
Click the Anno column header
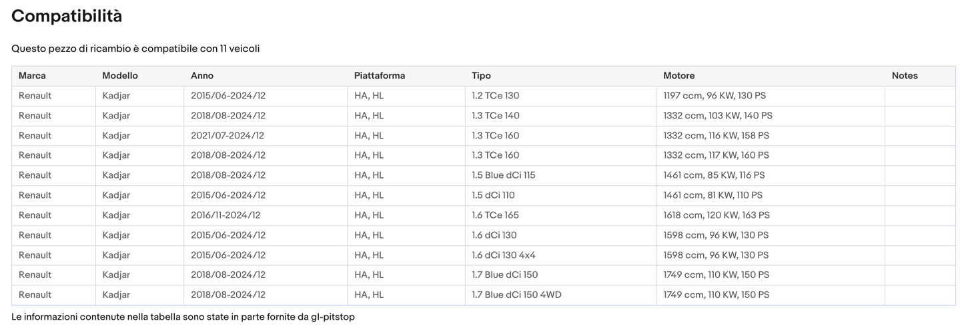click(x=202, y=76)
